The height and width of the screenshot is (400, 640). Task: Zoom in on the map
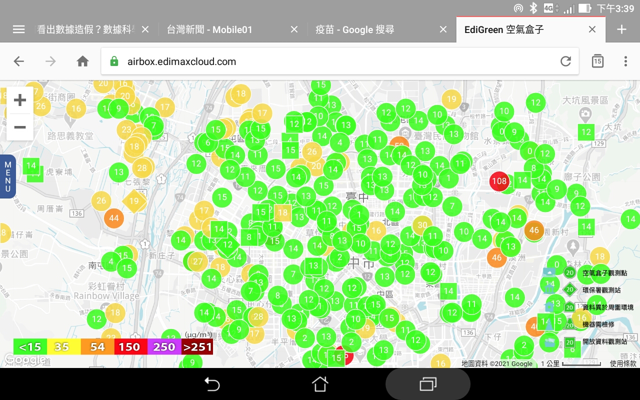tap(20, 100)
